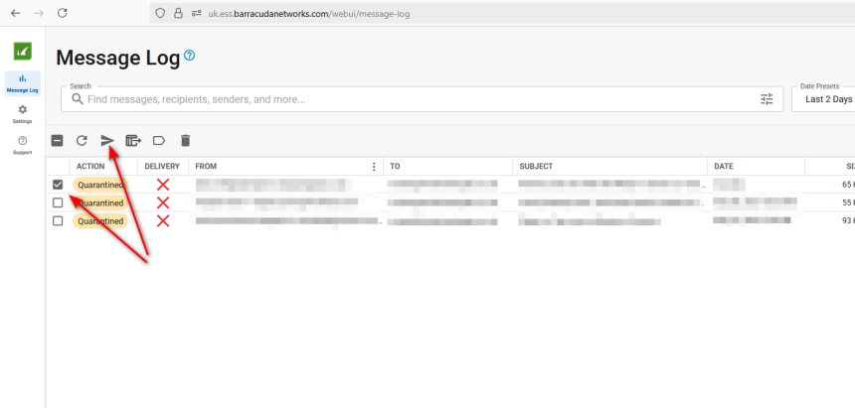Reload the page in browser
This screenshot has width=855, height=408.
tap(62, 13)
